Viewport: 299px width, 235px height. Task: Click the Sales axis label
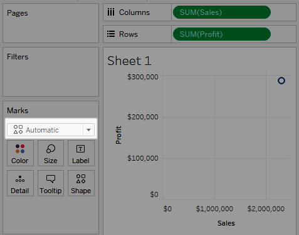click(226, 223)
